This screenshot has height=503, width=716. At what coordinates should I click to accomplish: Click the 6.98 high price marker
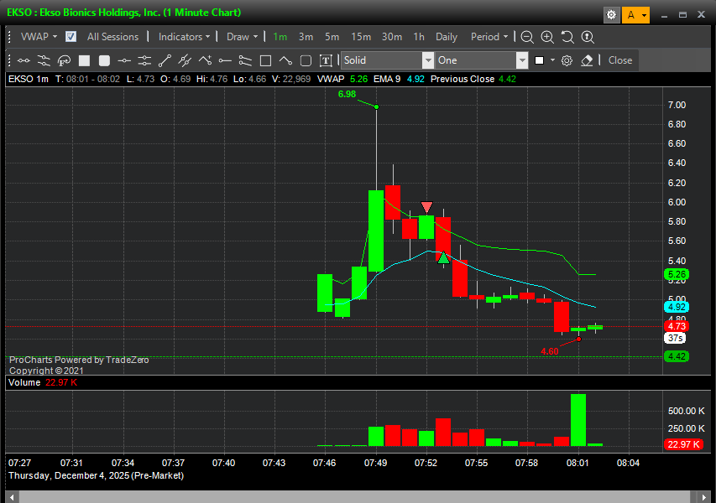(x=347, y=94)
